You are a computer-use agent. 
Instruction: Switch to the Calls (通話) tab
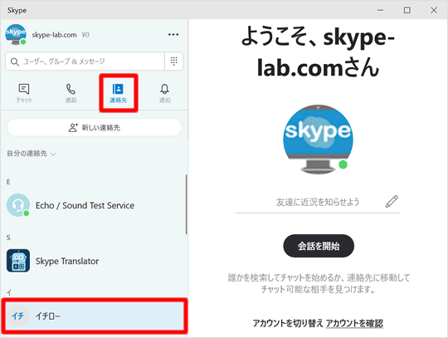tap(71, 93)
